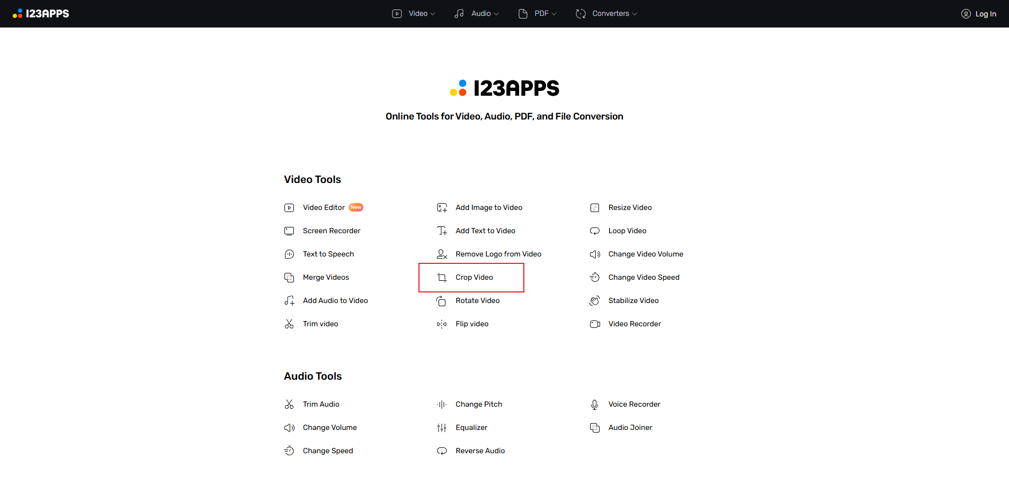Open the PDF menu in the navigation bar
Image resolution: width=1009 pixels, height=486 pixels.
(538, 14)
